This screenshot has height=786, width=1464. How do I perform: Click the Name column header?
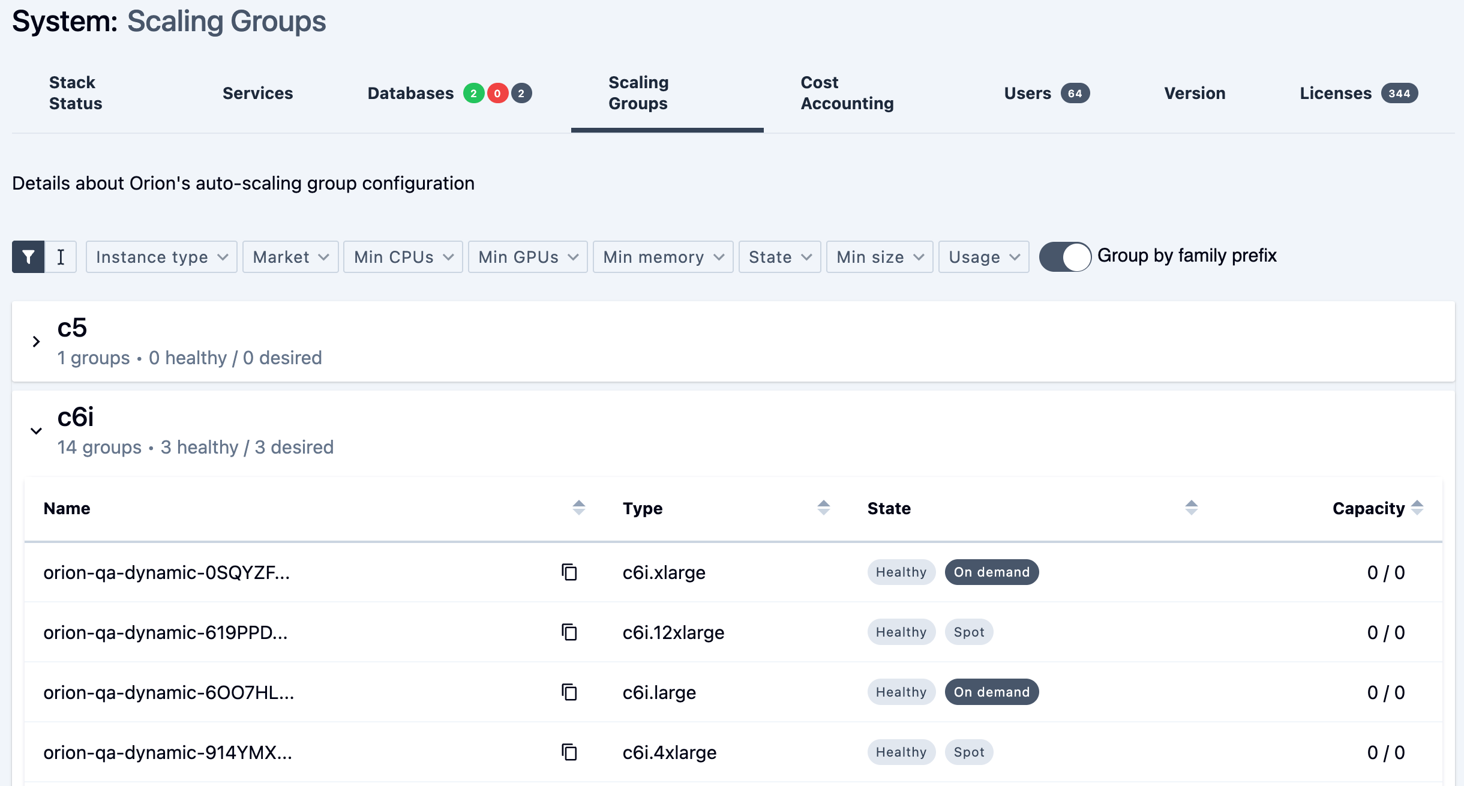coord(67,508)
